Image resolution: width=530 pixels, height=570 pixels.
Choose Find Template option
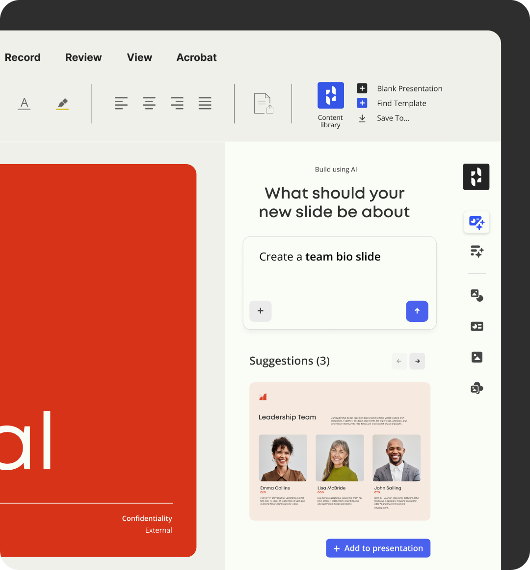(x=401, y=103)
